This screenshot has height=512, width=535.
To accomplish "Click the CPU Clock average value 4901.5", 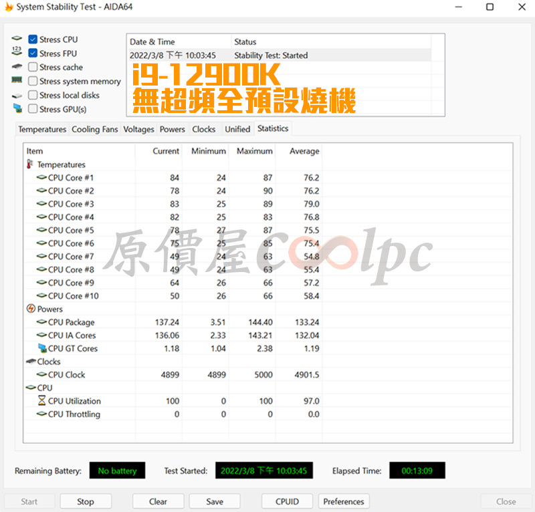I will 307,374.
